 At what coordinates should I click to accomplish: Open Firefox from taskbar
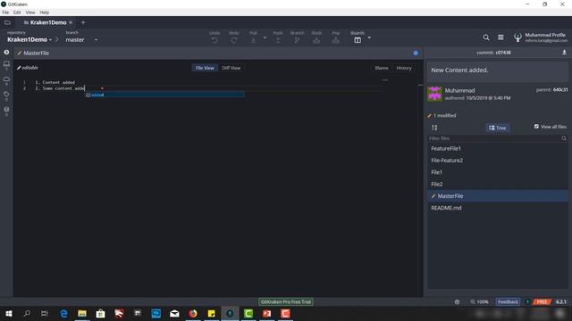pyautogui.click(x=193, y=313)
